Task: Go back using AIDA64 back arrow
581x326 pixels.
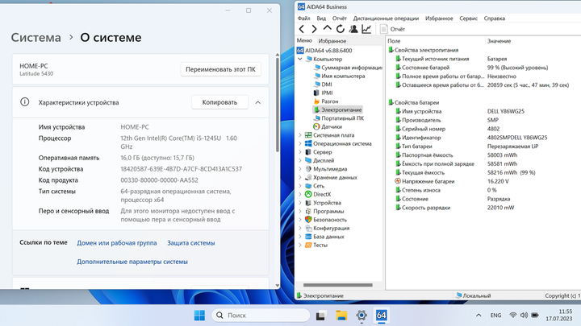Action: pos(302,29)
